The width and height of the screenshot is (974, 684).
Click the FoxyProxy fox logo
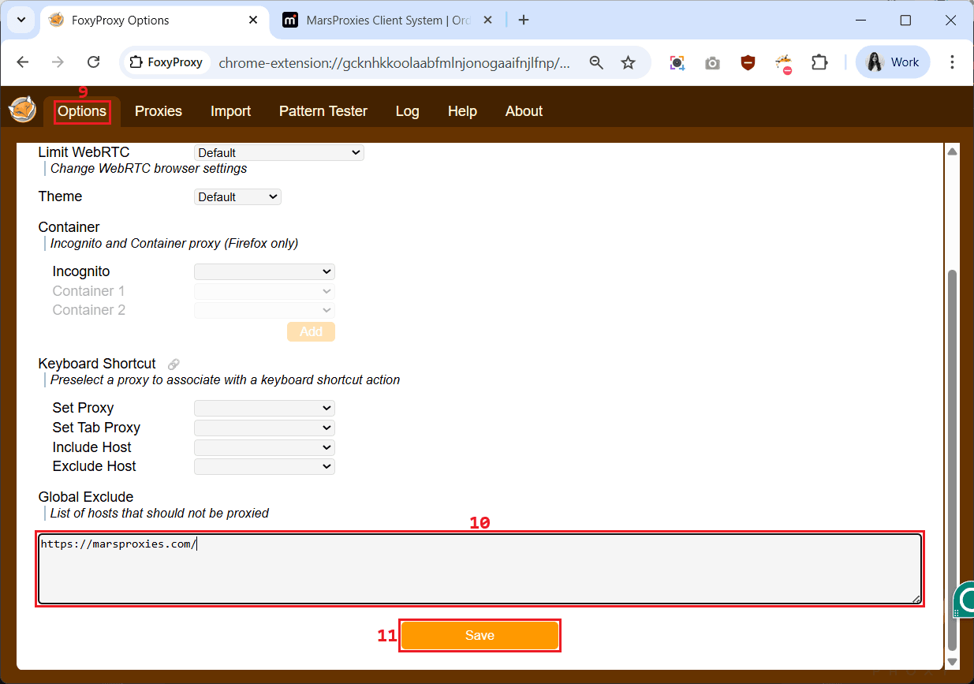(22, 110)
